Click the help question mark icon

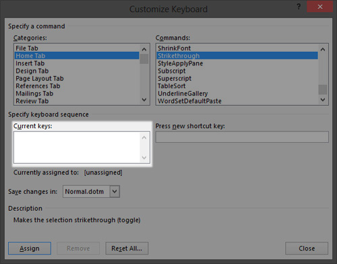[299, 7]
